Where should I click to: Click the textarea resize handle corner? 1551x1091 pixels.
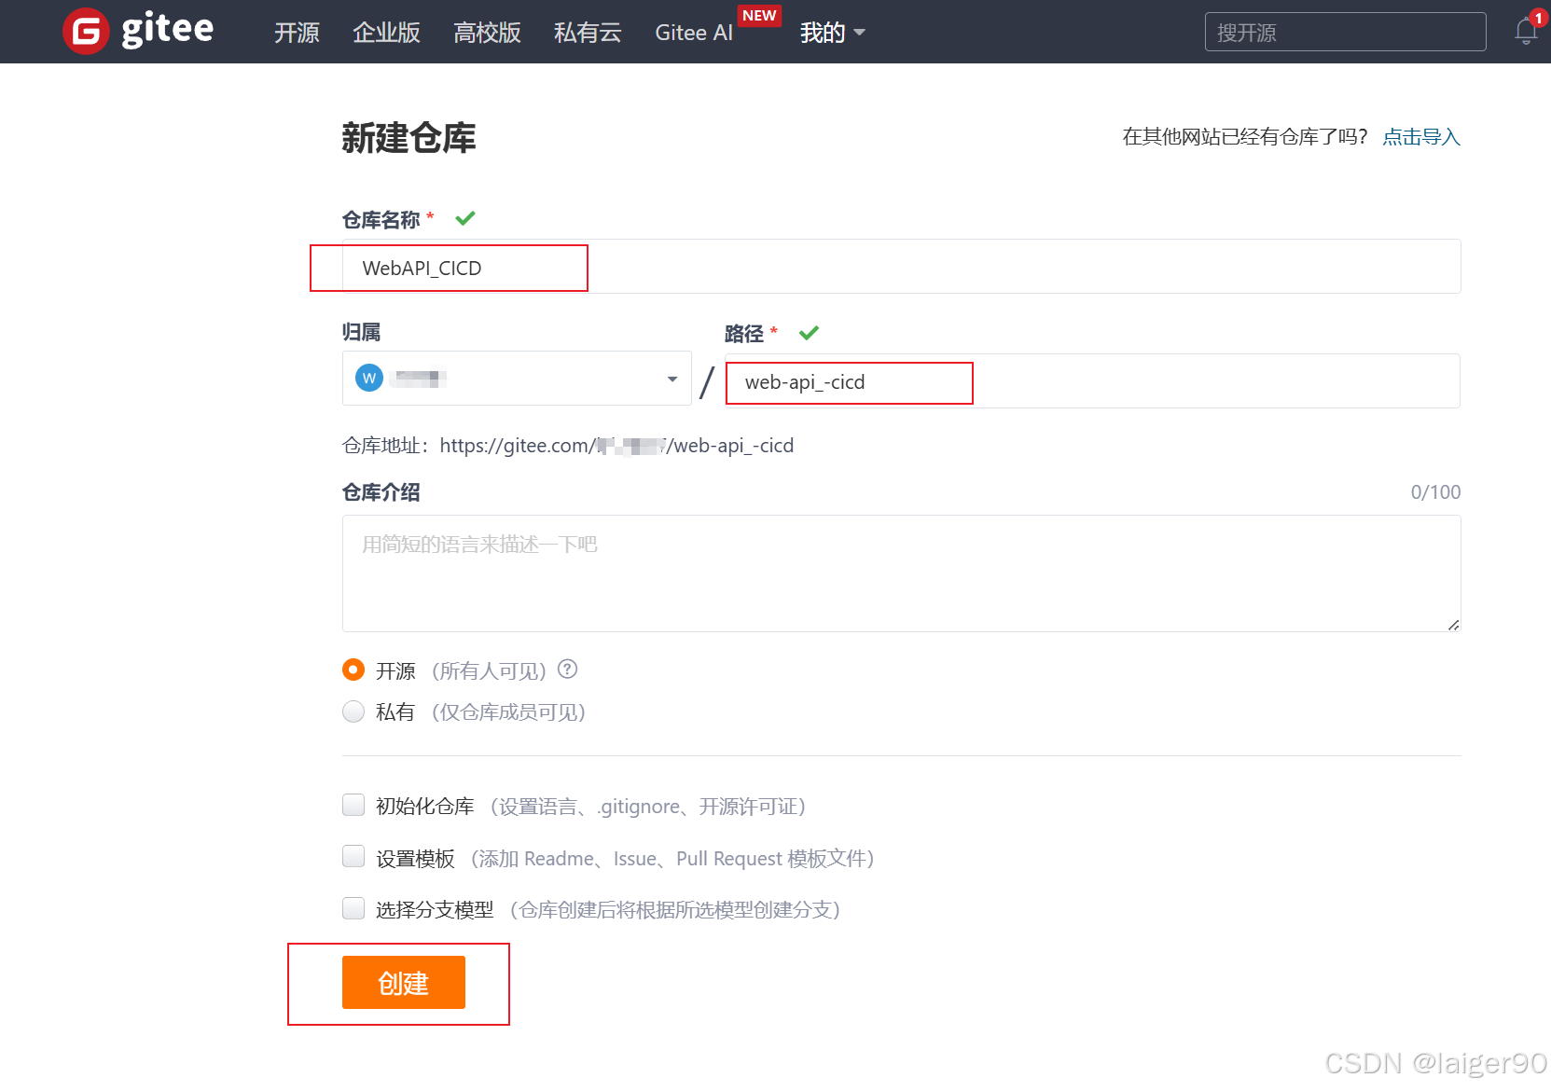[x=1453, y=625]
